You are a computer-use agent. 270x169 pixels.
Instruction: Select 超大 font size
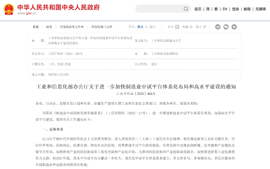(x=152, y=27)
